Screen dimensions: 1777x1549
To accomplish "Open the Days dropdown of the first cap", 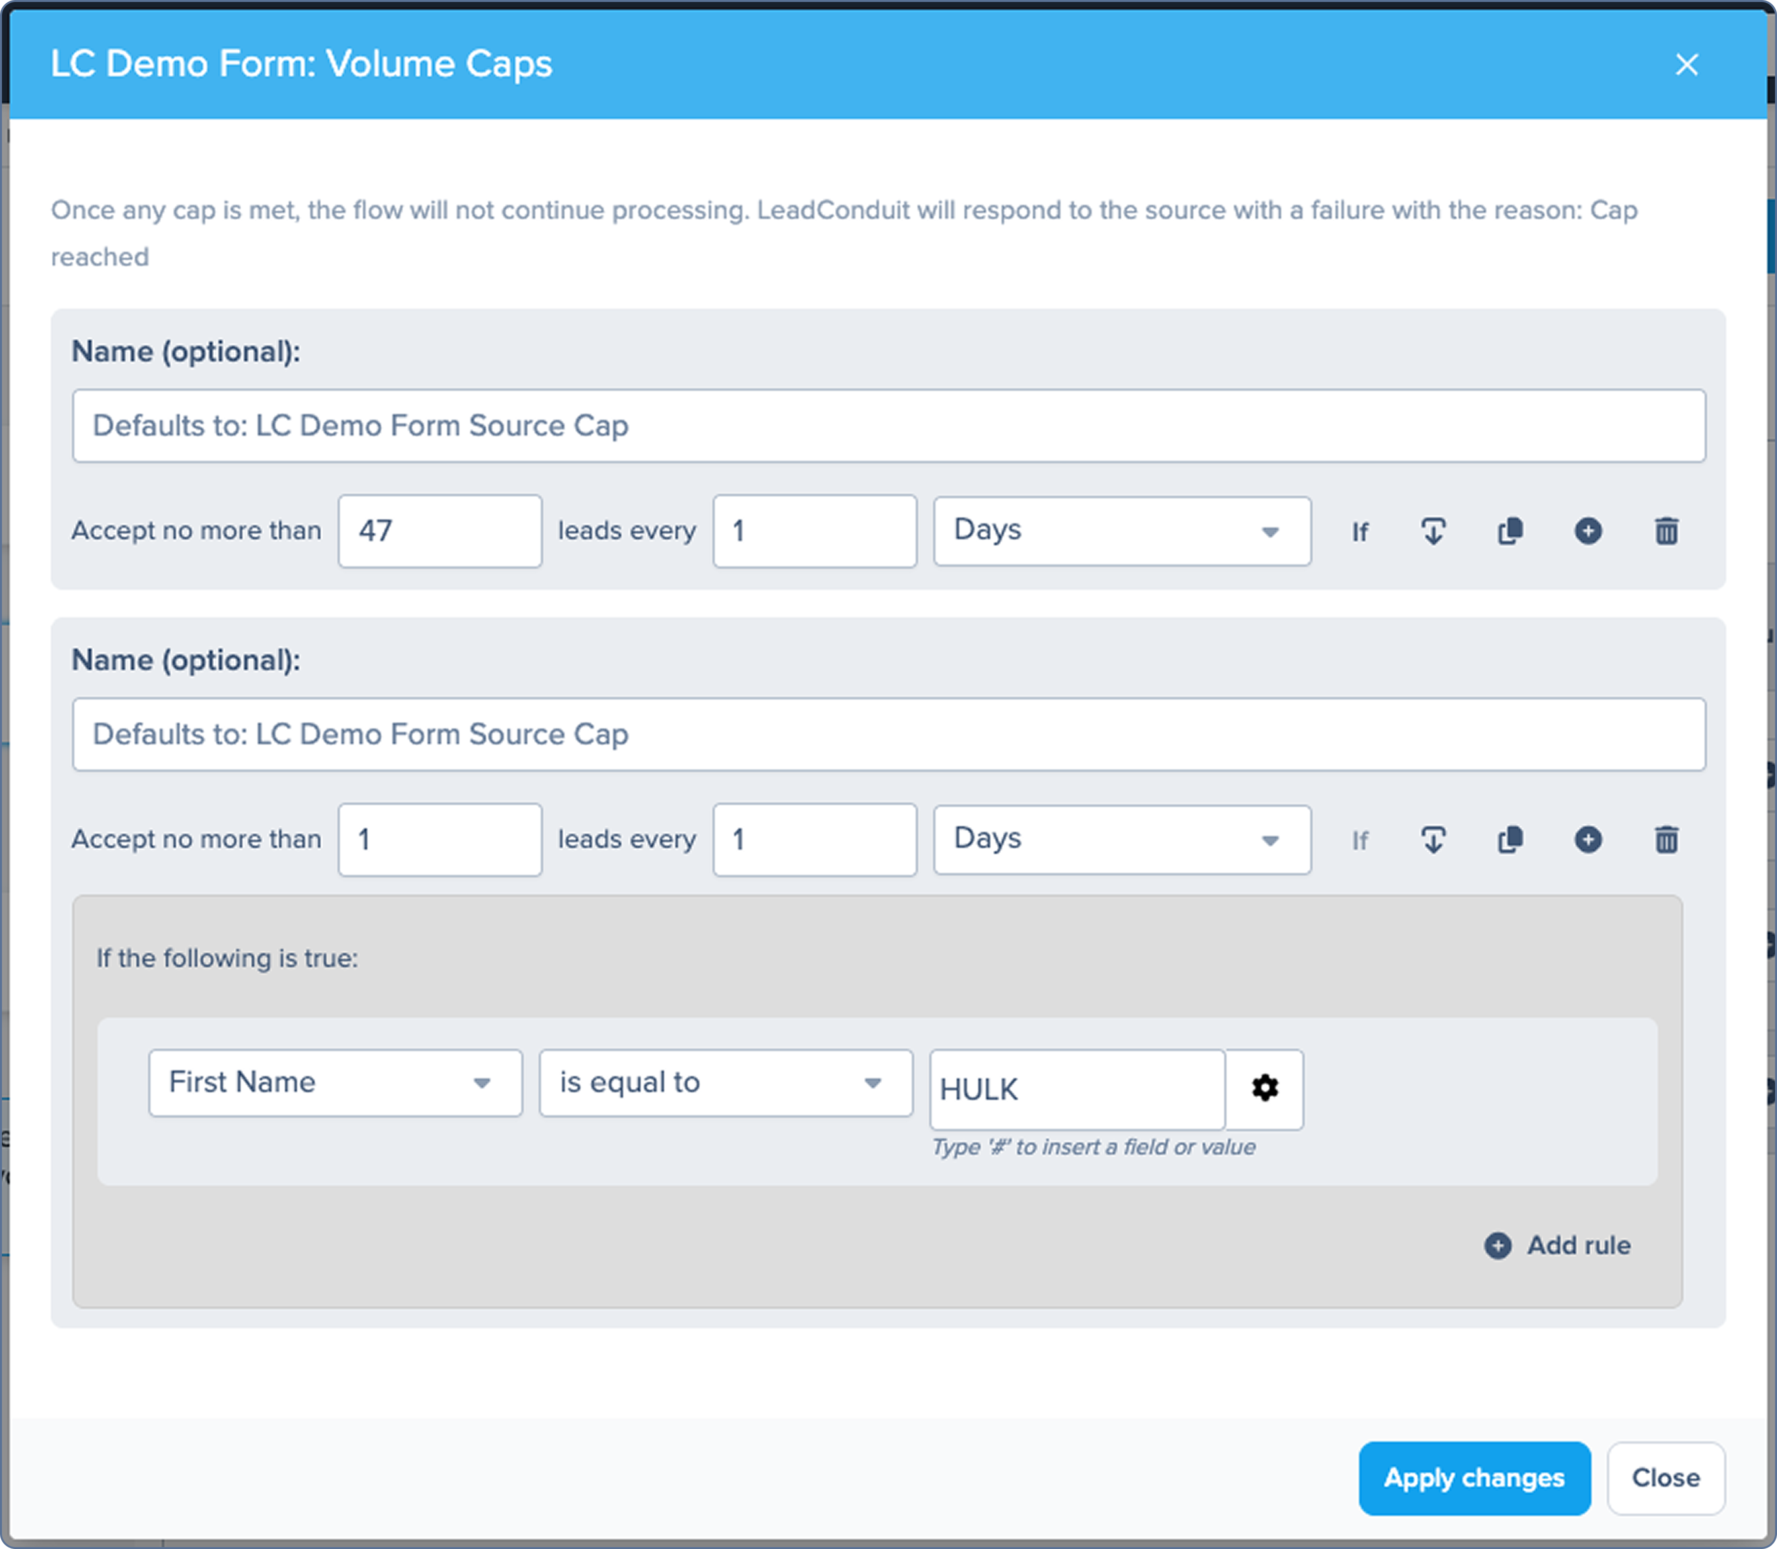I will coord(1121,531).
